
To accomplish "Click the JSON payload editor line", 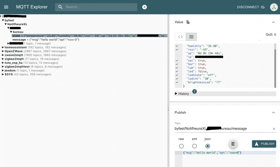I will coord(229,153).
